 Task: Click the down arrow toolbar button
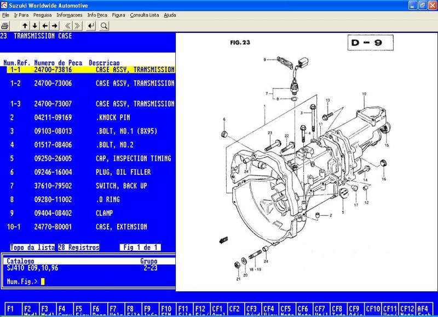coord(35,26)
